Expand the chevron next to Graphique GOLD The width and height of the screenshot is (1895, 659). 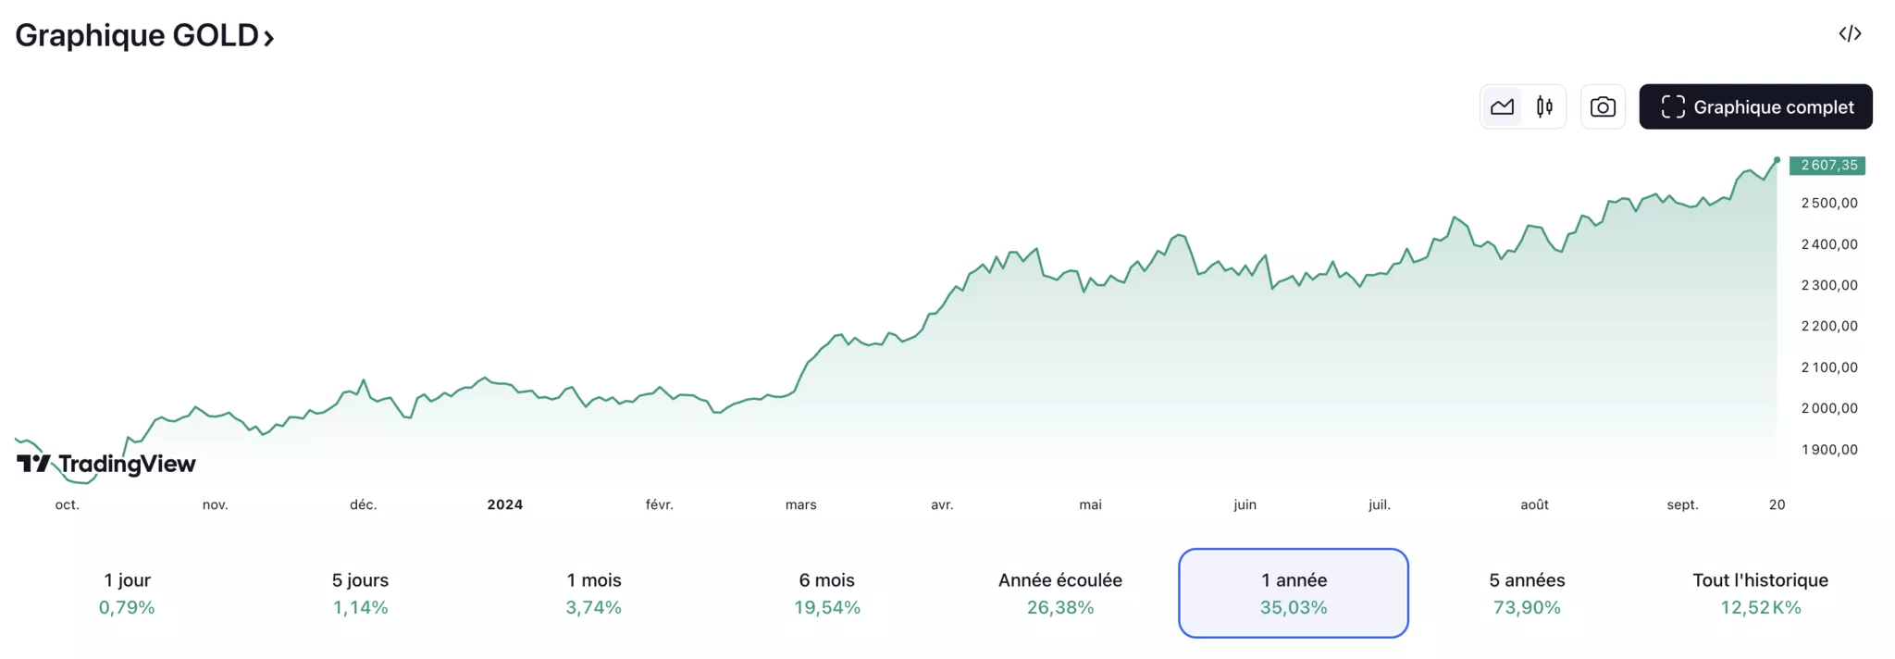[269, 38]
